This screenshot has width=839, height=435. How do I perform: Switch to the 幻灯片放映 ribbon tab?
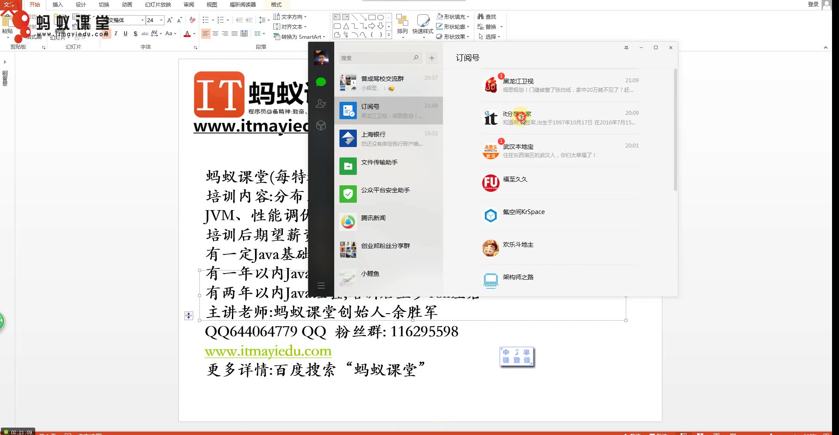pyautogui.click(x=158, y=4)
